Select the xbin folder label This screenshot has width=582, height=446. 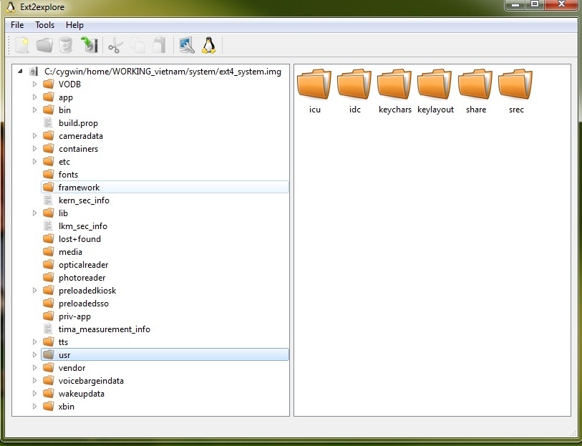tap(66, 407)
